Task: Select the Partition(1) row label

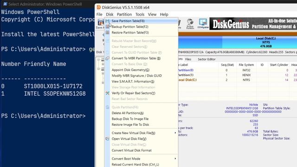Action: pos(185,75)
